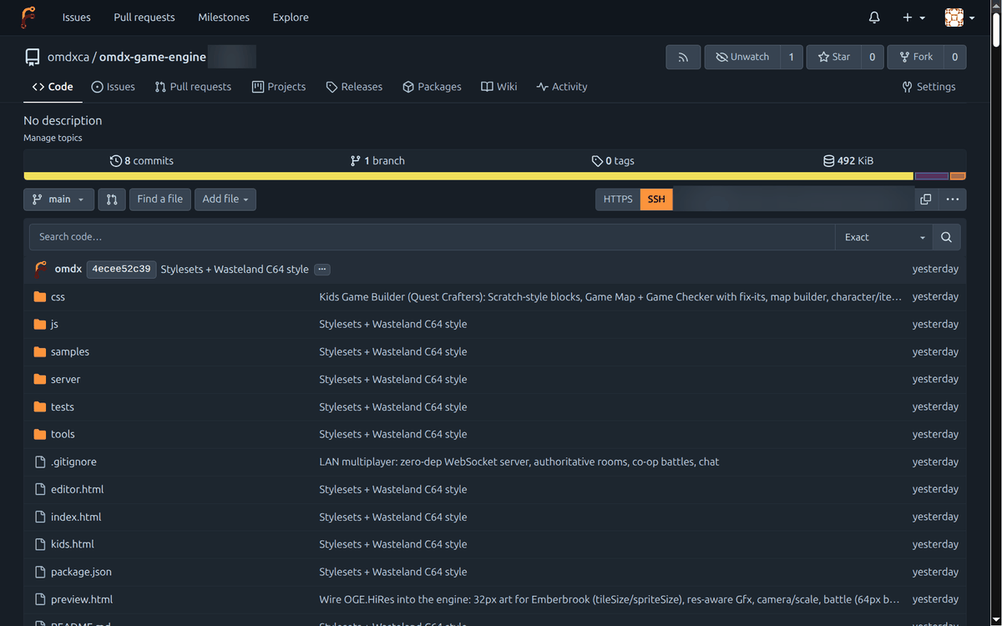
Task: Open the css folder
Action: pyautogui.click(x=58, y=296)
